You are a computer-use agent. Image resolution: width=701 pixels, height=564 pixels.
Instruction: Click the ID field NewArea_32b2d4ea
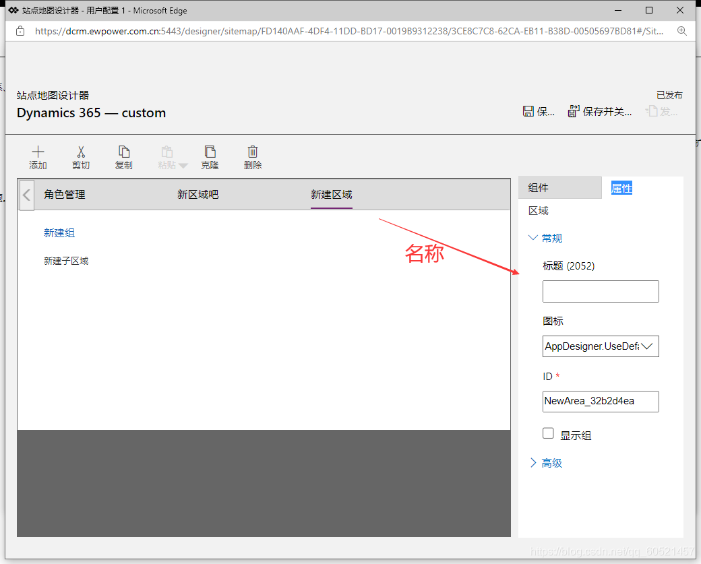pos(601,402)
